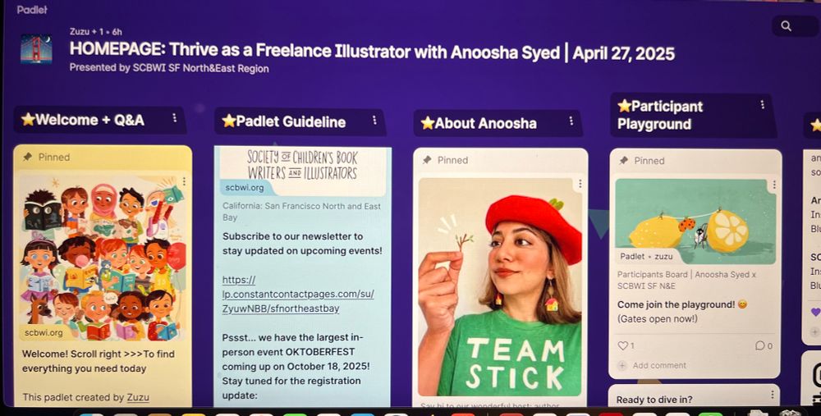Click Presented by SCBWI SF North&East Region
821x416 pixels.
coord(169,68)
